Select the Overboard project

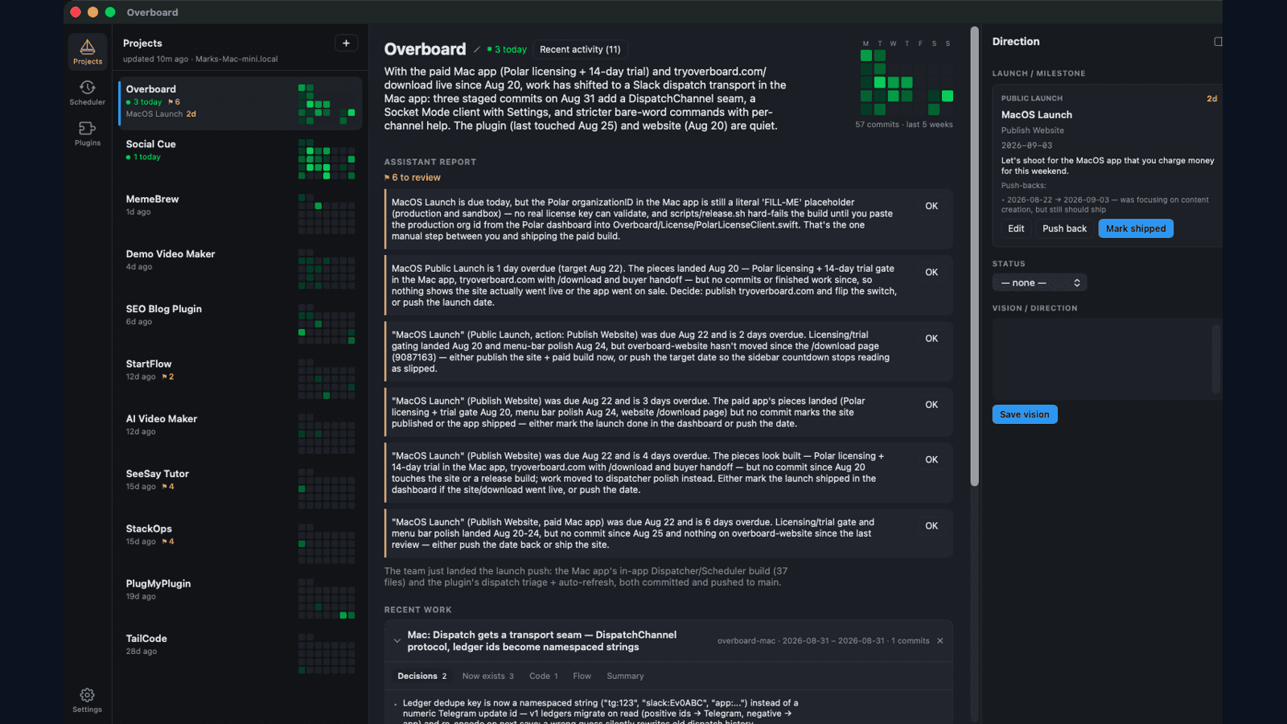[x=240, y=104]
